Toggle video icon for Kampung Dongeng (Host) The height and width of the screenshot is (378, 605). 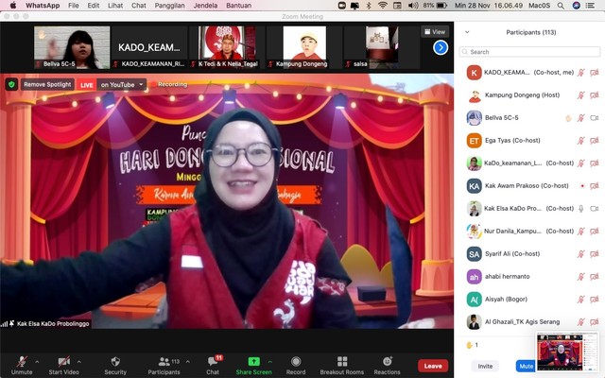[x=595, y=95]
